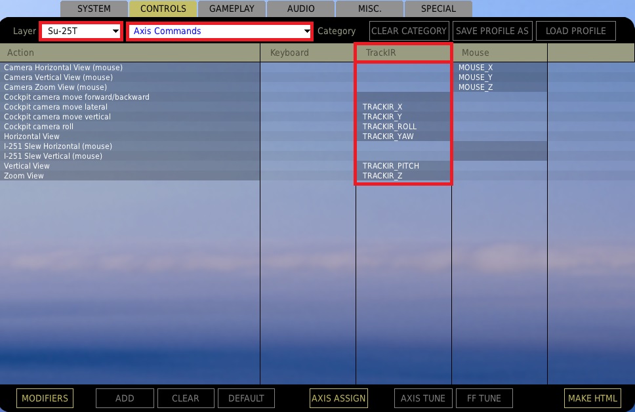Viewport: 635px width, 412px height.
Task: Select Camera Vertical View (mouse) action
Action: tap(130, 77)
